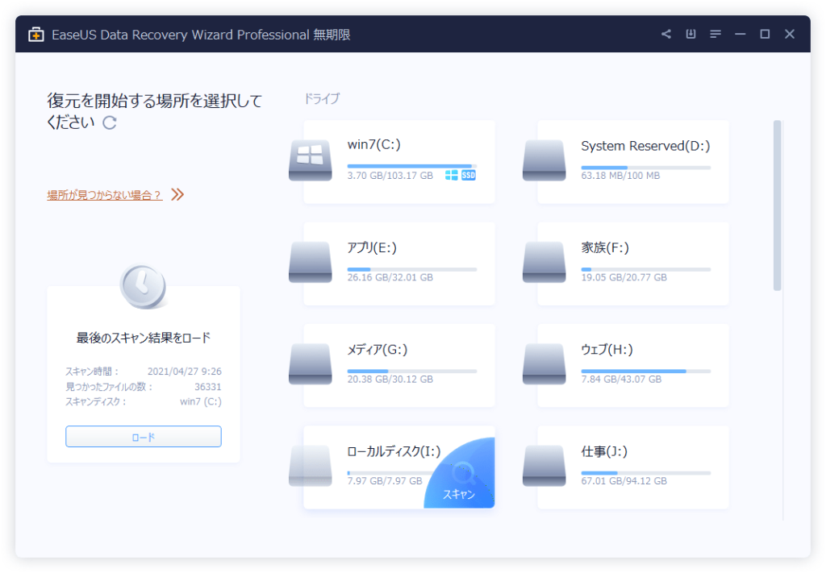
Task: Click the 19.05 GB/20.77 GB size text
Action: [624, 277]
